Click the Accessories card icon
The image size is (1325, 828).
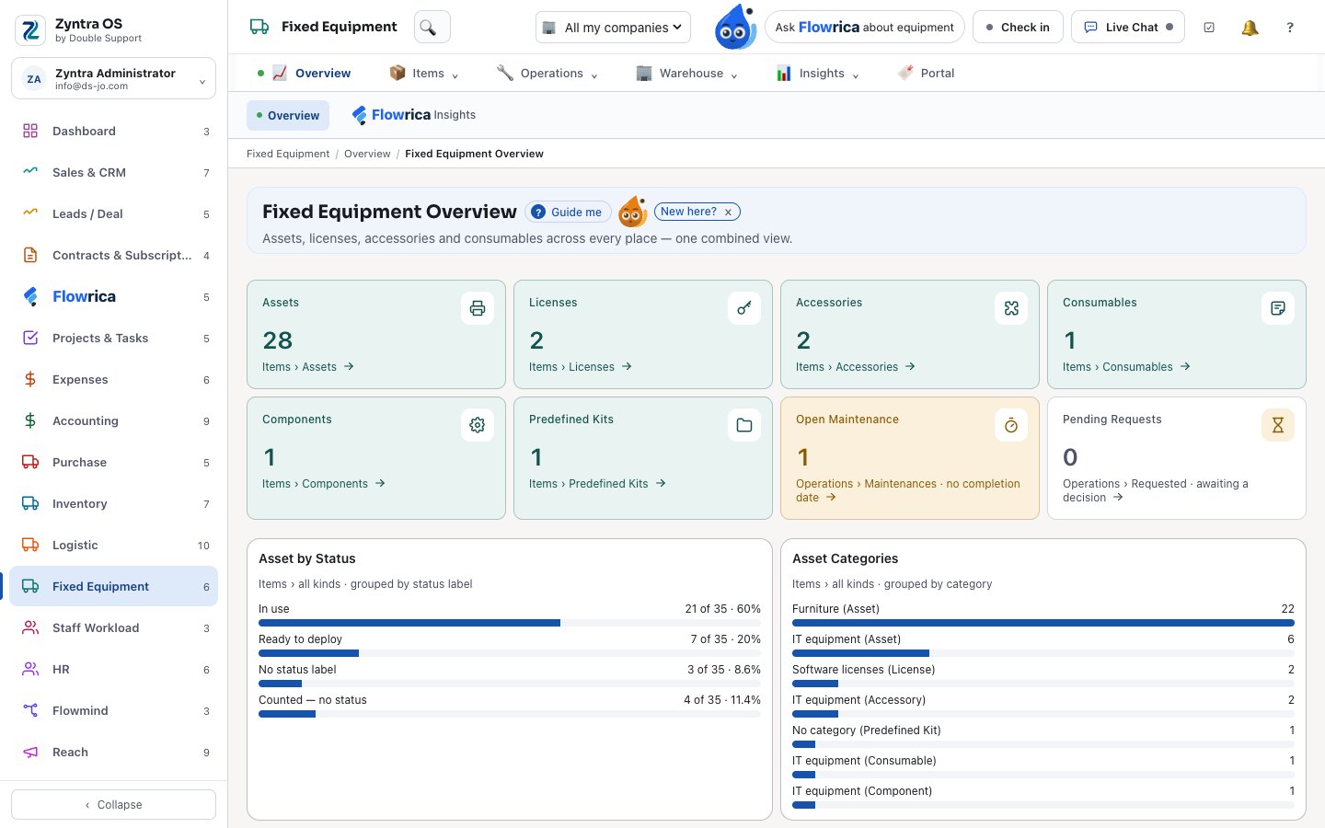[x=1011, y=308]
